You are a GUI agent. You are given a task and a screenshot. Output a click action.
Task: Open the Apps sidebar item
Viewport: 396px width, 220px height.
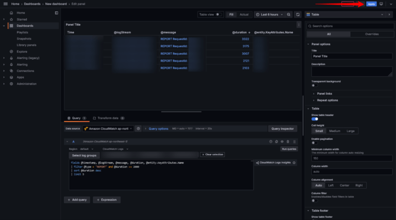click(x=20, y=77)
